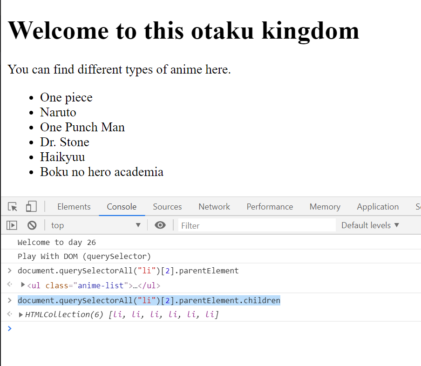
Task: Select the Console tab
Action: tap(122, 206)
